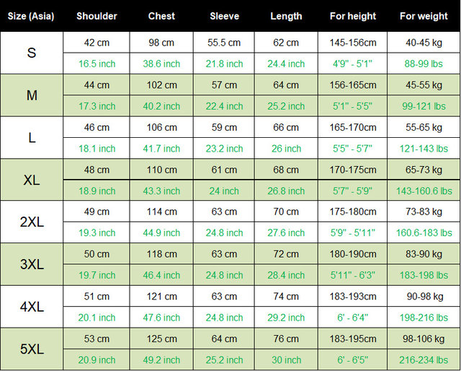Click the "88-99 lbs" weight value

[424, 64]
